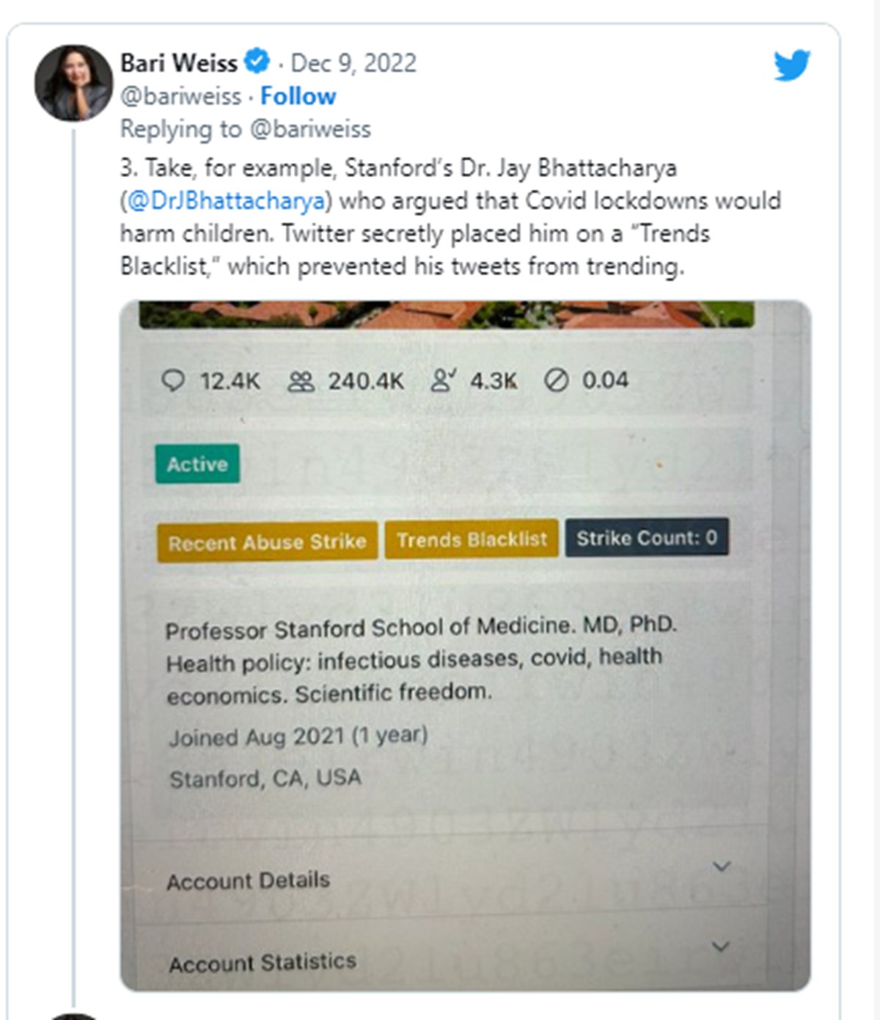
Task: Click the green Active status badge
Action: (x=197, y=464)
